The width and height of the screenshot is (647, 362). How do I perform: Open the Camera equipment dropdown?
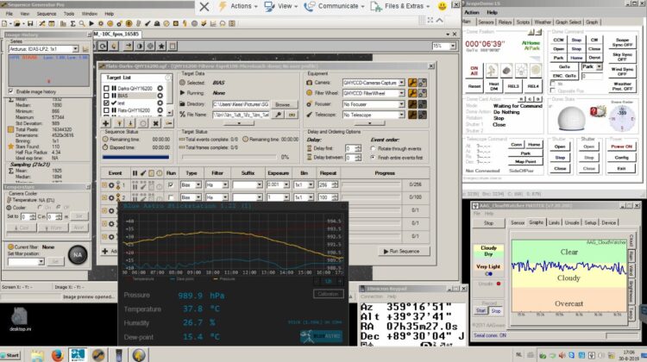(401, 83)
